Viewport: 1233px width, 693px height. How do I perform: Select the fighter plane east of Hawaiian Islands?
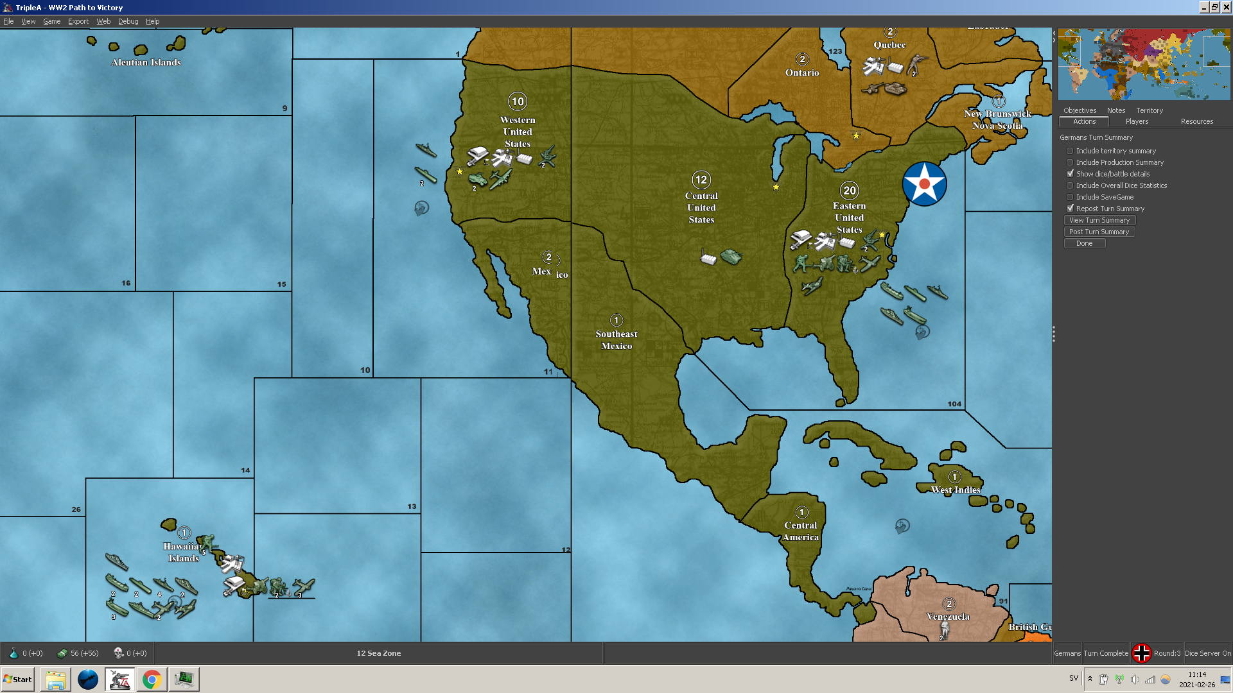point(303,586)
